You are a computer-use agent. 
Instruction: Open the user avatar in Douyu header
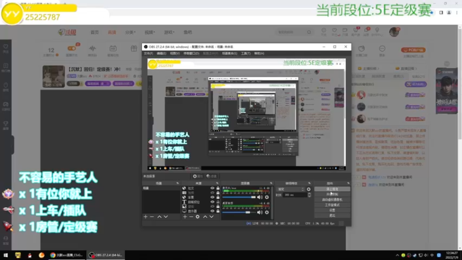394,32
